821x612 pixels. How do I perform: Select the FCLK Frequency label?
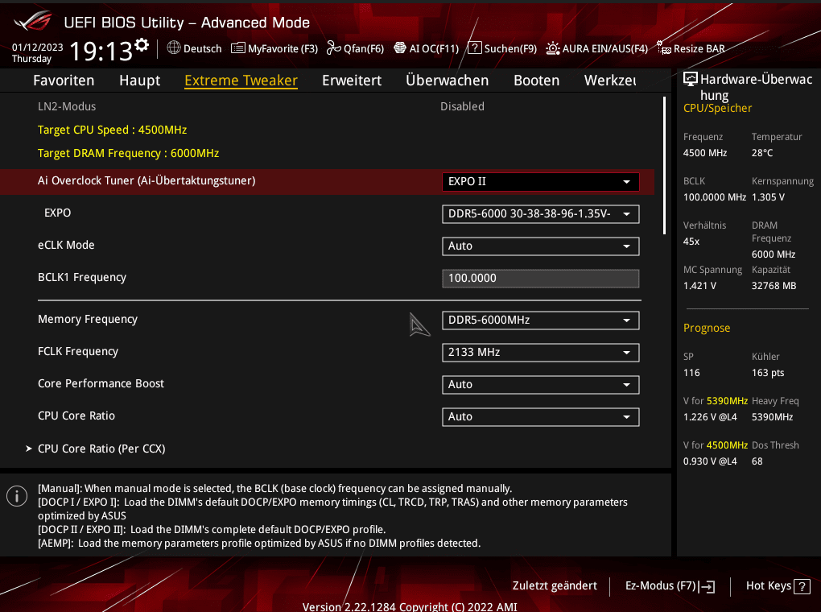(x=78, y=352)
